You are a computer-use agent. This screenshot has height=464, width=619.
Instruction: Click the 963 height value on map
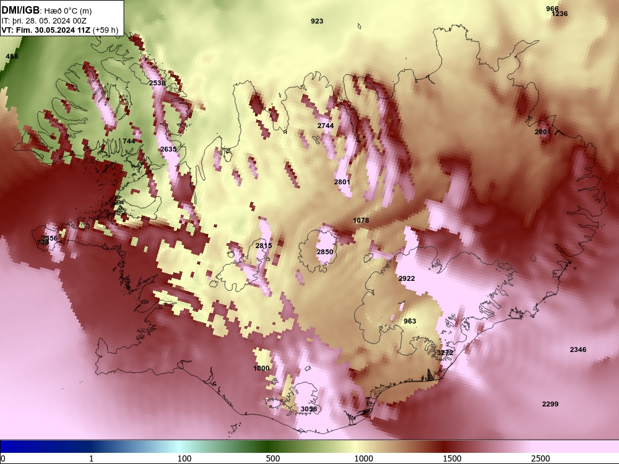(x=410, y=321)
